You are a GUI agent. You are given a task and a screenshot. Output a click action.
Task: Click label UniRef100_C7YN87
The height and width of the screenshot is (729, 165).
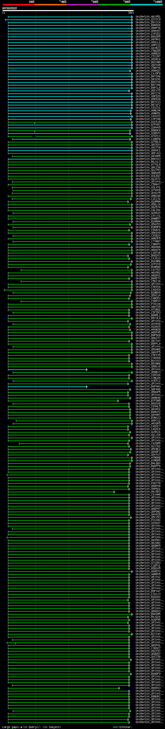[x=148, y=241]
